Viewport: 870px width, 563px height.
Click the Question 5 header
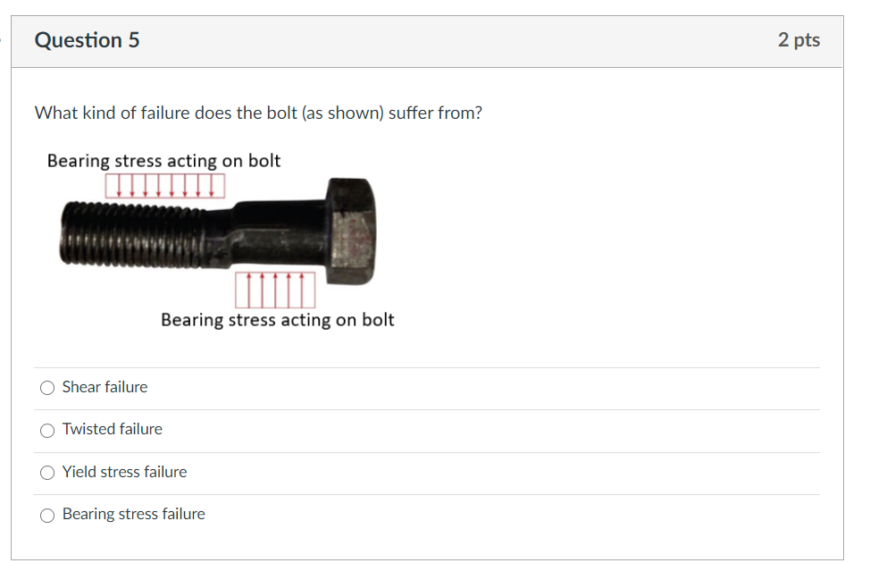pyautogui.click(x=87, y=40)
